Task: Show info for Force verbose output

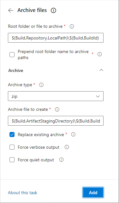Action: point(67,147)
